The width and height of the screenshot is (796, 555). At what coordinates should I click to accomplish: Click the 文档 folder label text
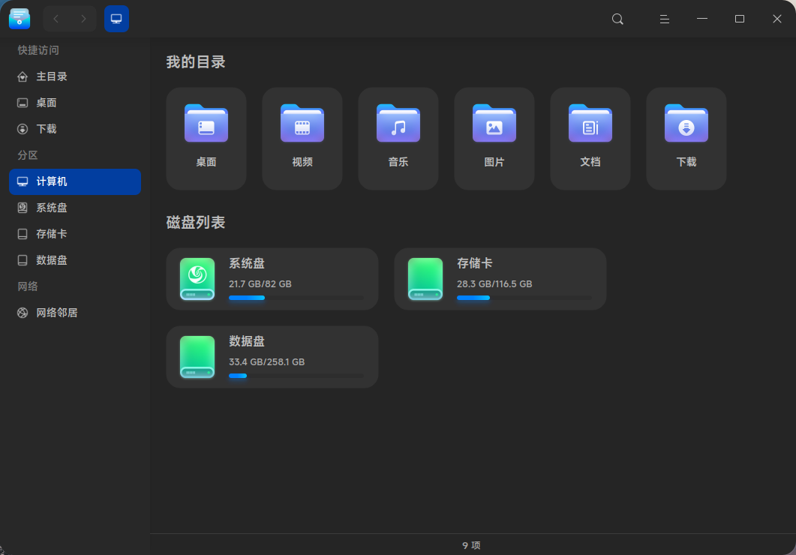[x=590, y=162]
